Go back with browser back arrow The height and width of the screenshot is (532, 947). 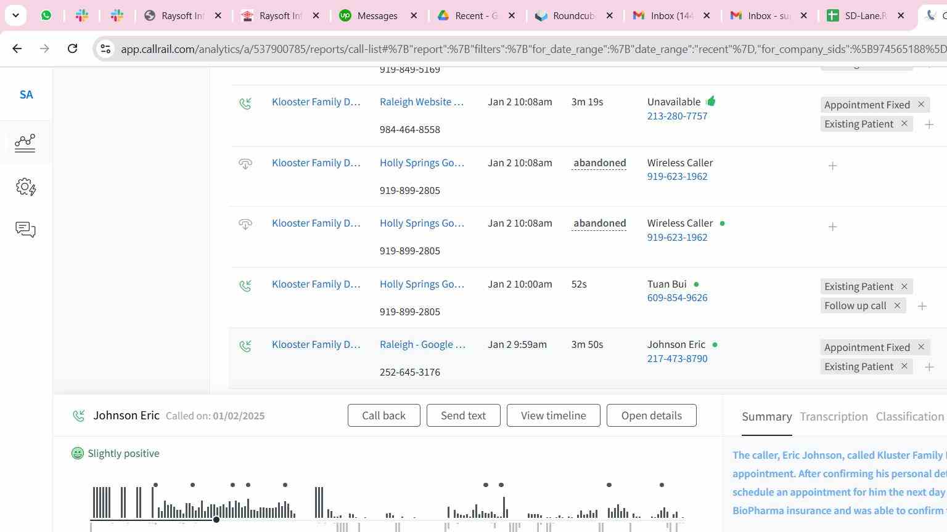point(17,49)
